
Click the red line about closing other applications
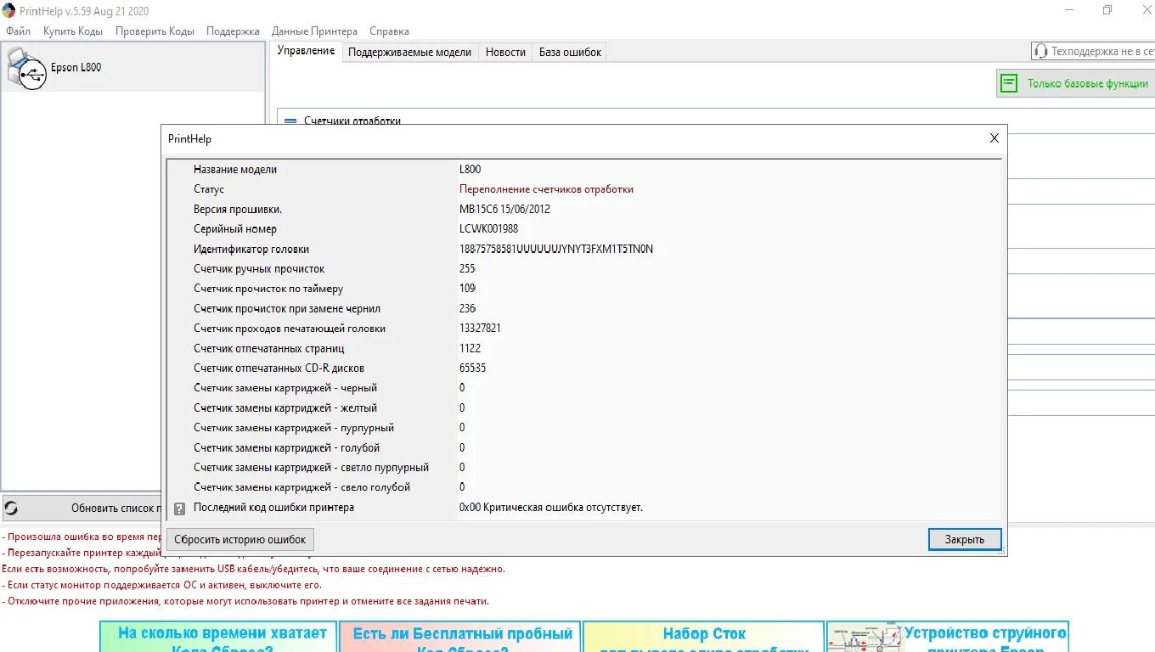(x=245, y=601)
